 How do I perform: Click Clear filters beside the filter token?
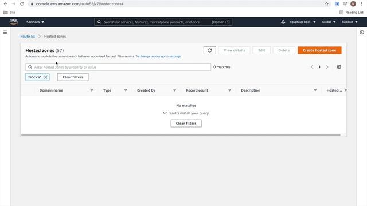click(73, 77)
